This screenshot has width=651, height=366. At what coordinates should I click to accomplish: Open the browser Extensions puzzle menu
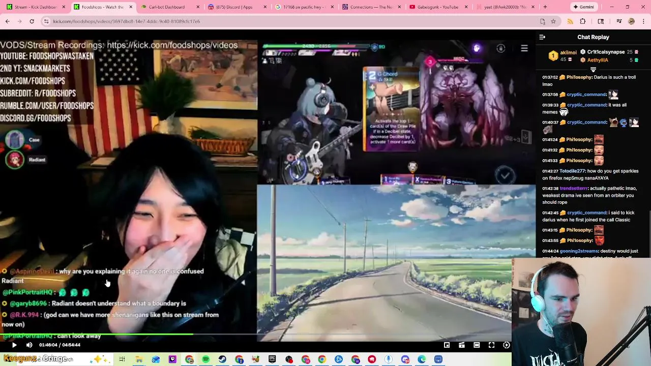583,21
